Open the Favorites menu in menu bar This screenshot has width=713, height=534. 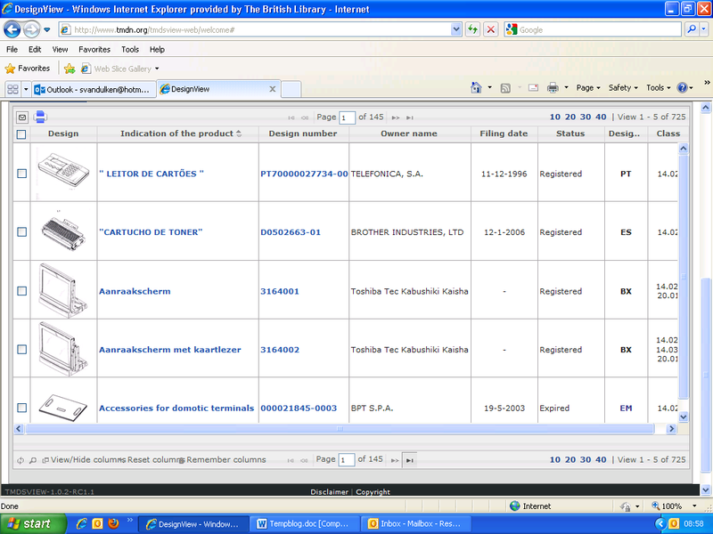tap(94, 50)
